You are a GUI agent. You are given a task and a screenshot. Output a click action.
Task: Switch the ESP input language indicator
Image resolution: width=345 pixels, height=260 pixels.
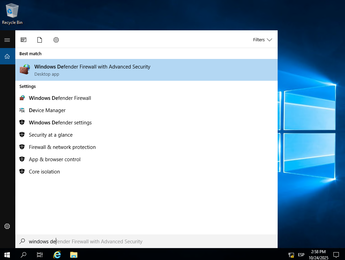point(301,255)
